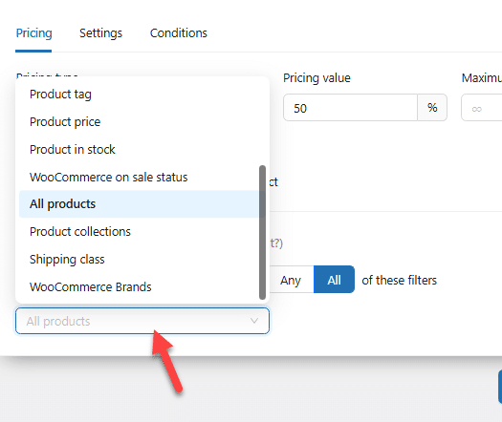Toggle the All filters option
Screen dimensions: 502x422
pyautogui.click(x=334, y=280)
